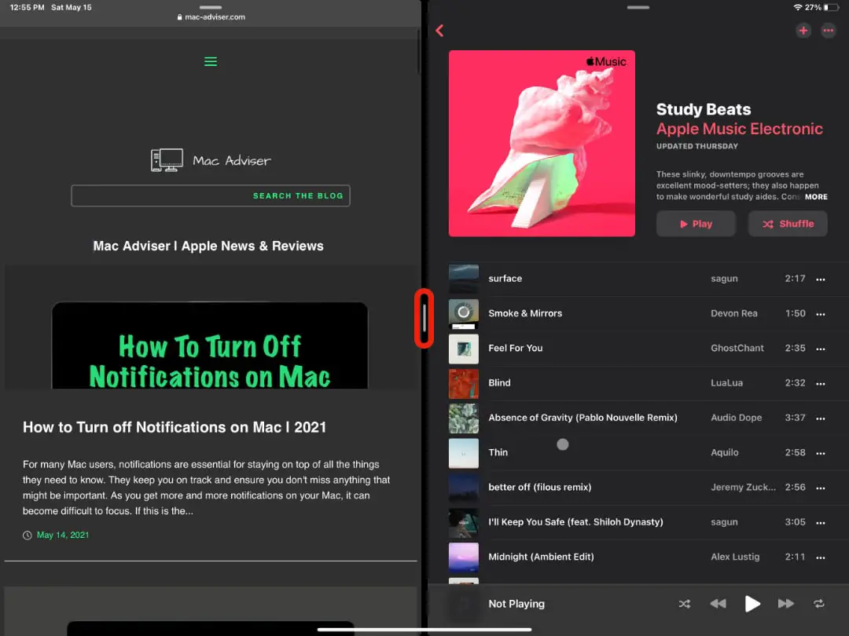Tap the Midnight (Ambient Edit) track artwork

(464, 557)
